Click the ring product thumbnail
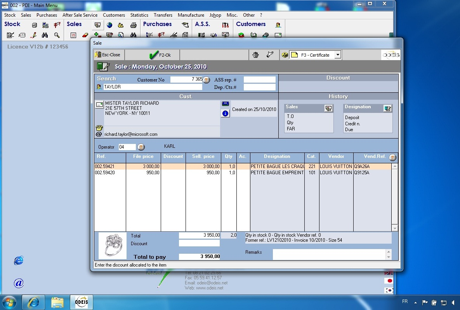This screenshot has height=310, width=460. (x=112, y=246)
